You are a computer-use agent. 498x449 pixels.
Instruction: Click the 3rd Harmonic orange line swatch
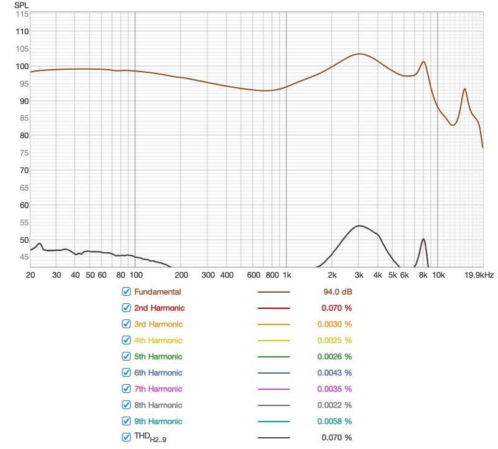coord(274,324)
